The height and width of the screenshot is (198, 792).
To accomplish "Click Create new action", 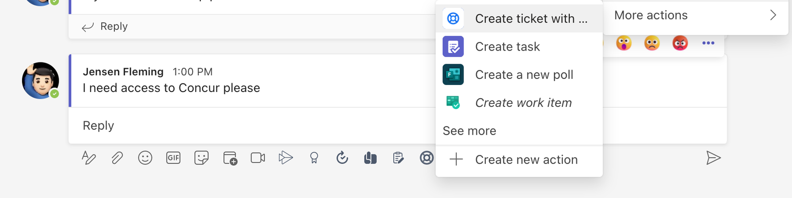I will [526, 160].
